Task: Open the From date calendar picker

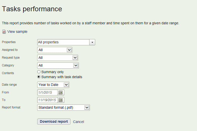Action: point(61,92)
